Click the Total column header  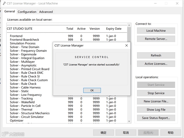point(70,29)
